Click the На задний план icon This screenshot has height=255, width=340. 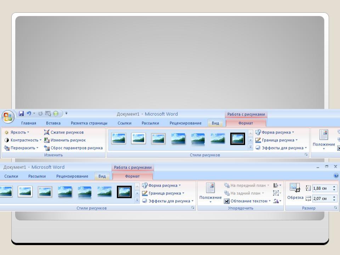(227, 193)
